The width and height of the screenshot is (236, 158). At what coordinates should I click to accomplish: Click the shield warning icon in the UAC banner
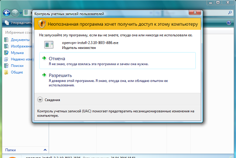pos(42,24)
